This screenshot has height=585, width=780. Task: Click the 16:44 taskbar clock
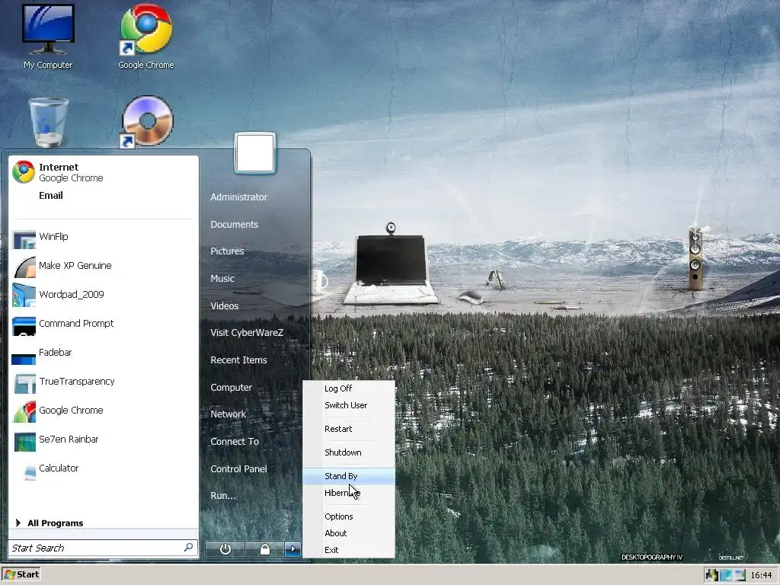point(761,575)
